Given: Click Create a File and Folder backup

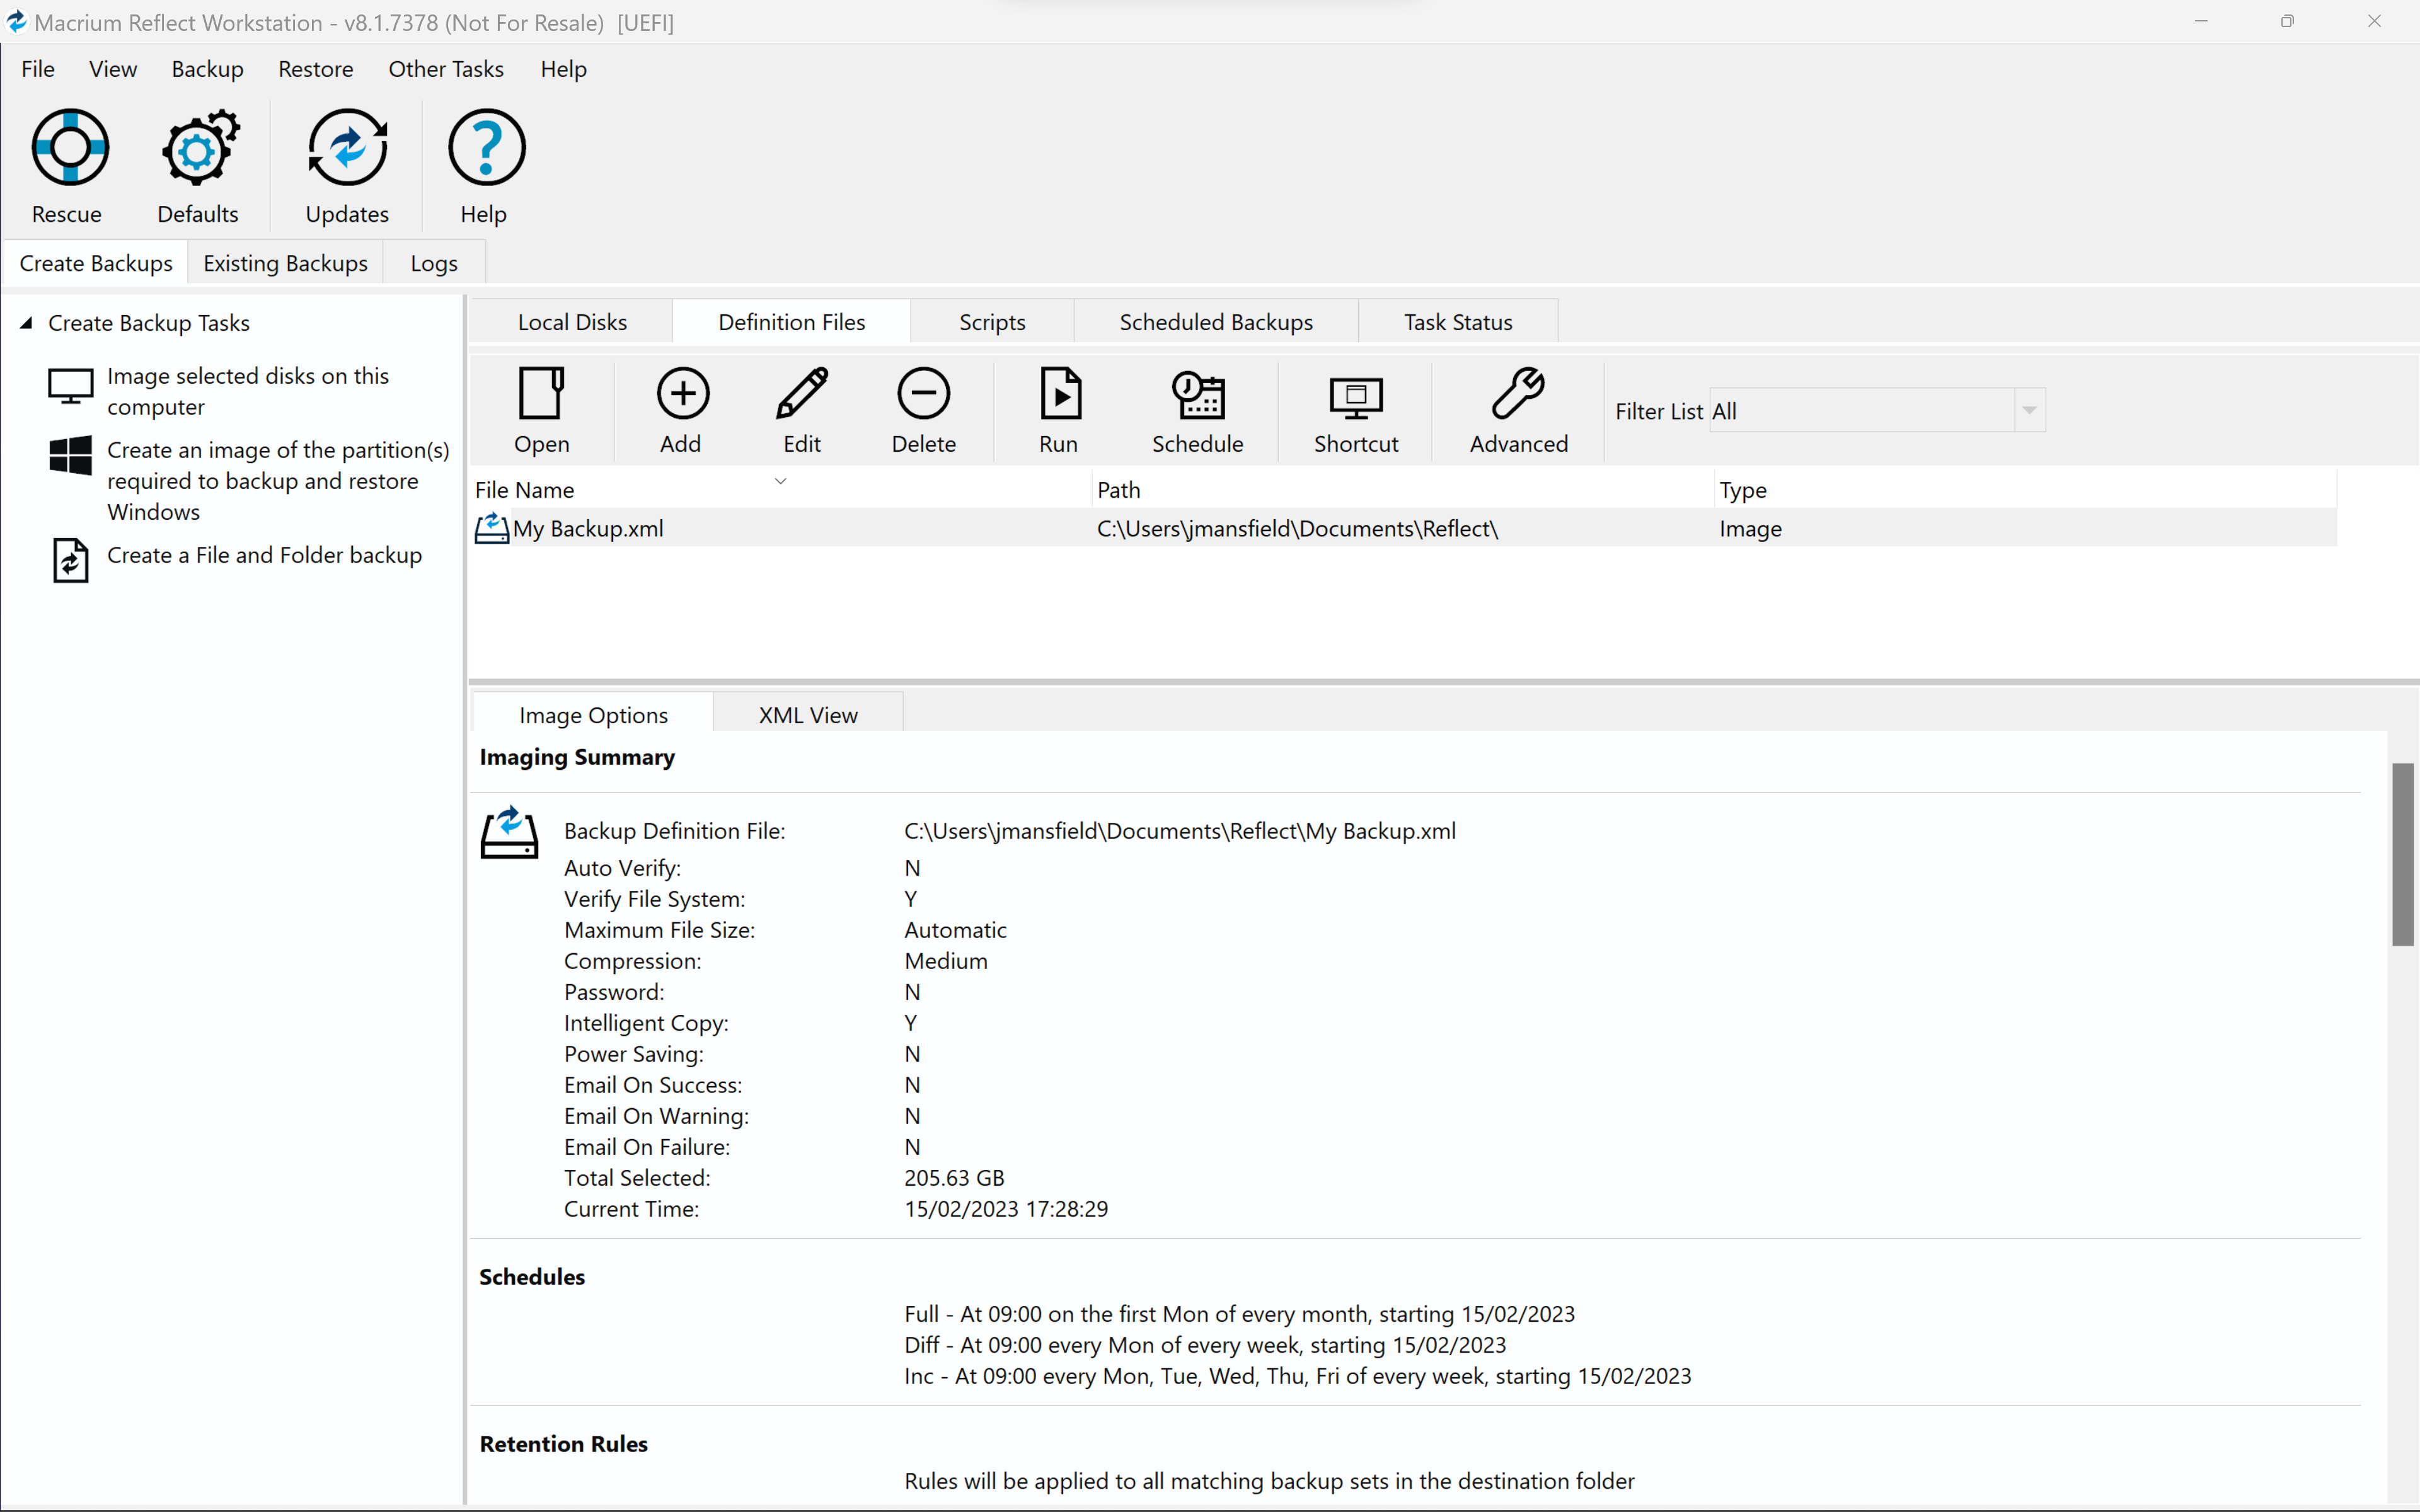Looking at the screenshot, I should pos(264,555).
